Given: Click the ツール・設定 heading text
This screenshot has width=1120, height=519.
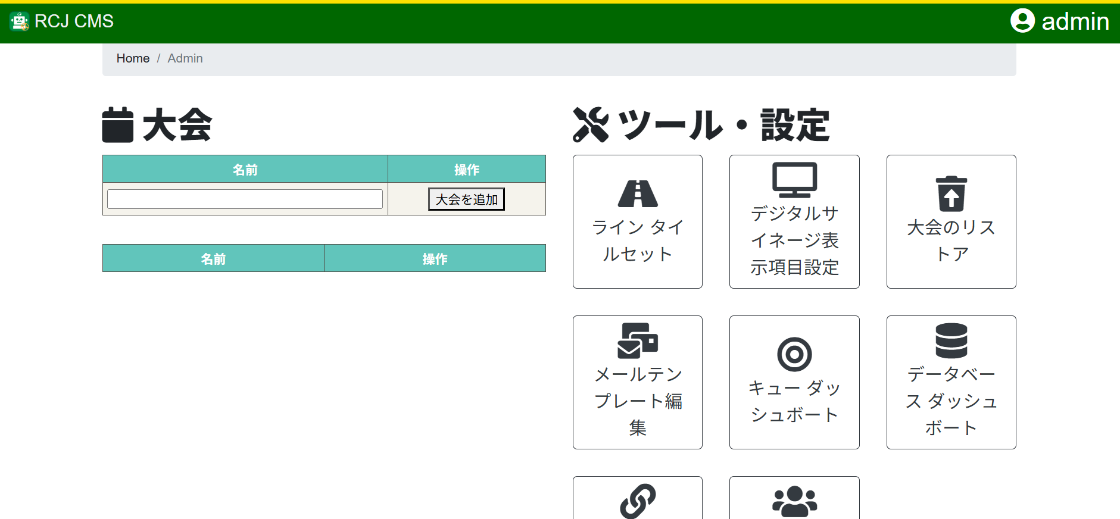Looking at the screenshot, I should coord(724,125).
